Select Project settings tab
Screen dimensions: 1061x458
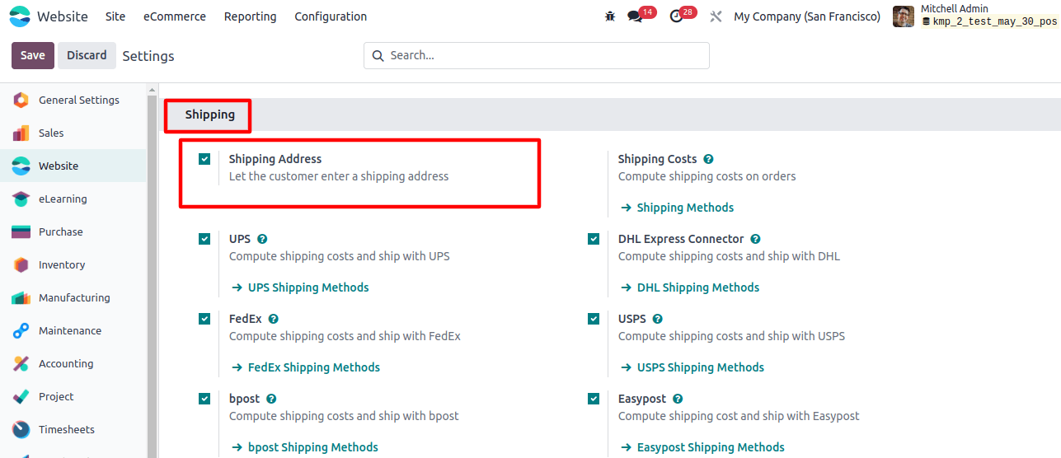pyautogui.click(x=73, y=397)
